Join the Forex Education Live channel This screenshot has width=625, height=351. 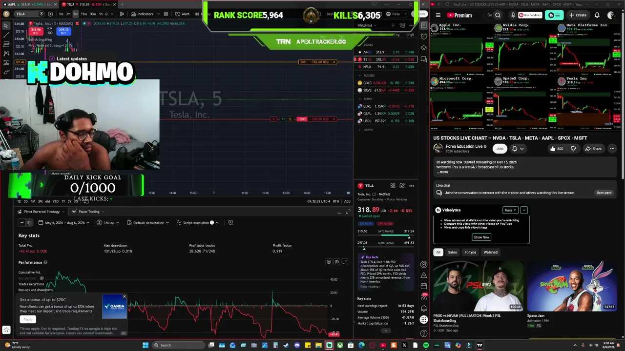tap(500, 149)
